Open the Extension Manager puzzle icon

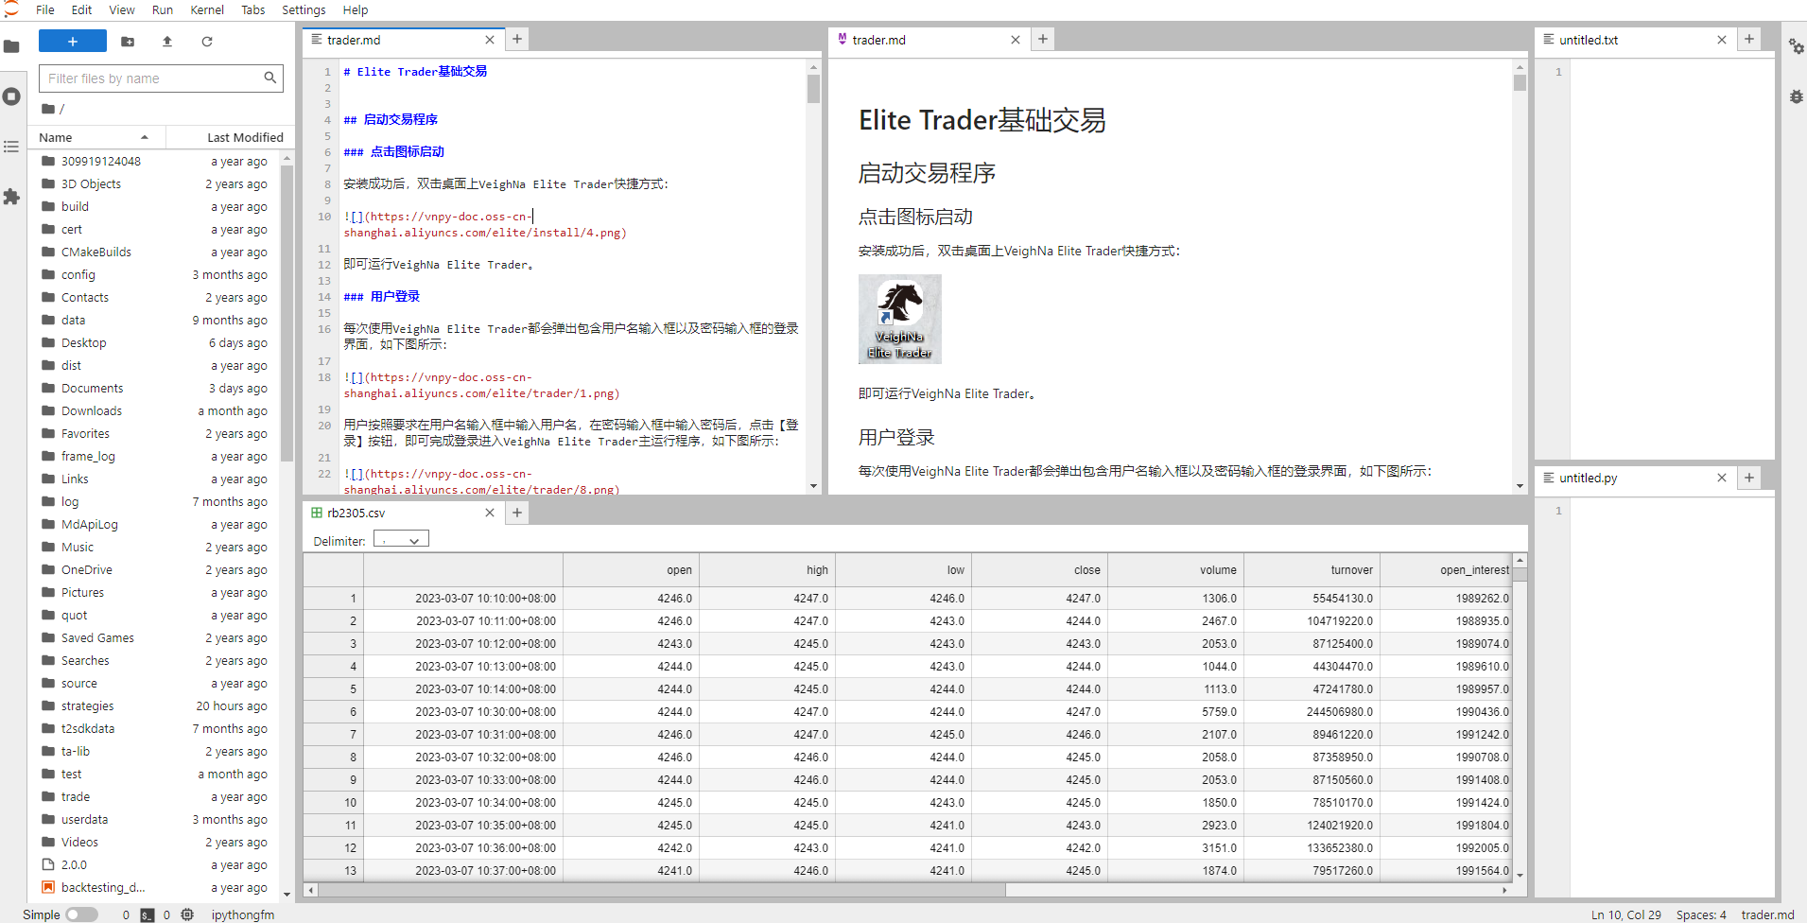click(12, 197)
